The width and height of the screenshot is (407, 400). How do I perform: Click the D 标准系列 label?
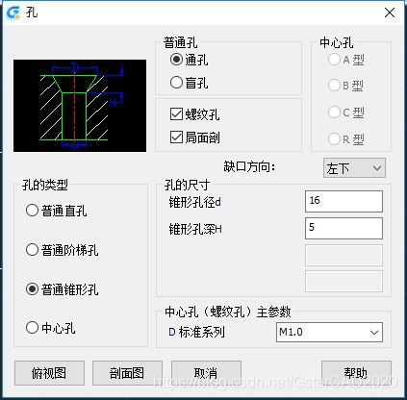[x=196, y=332]
